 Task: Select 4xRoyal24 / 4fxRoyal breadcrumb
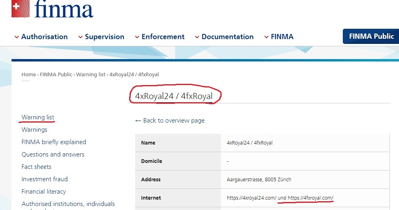tap(134, 74)
